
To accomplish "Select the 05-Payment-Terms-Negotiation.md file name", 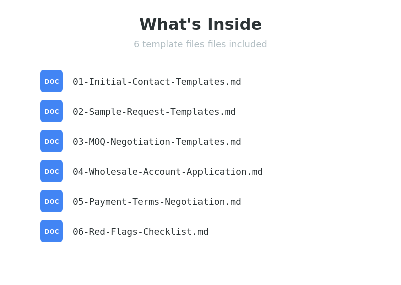I will tap(156, 202).
